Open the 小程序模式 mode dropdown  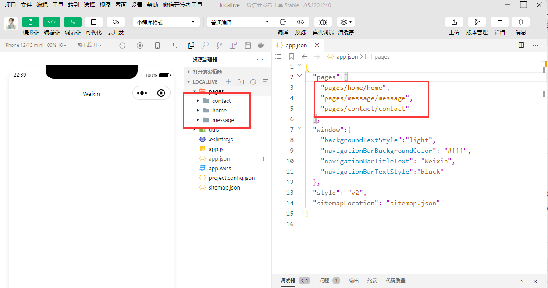click(x=167, y=22)
